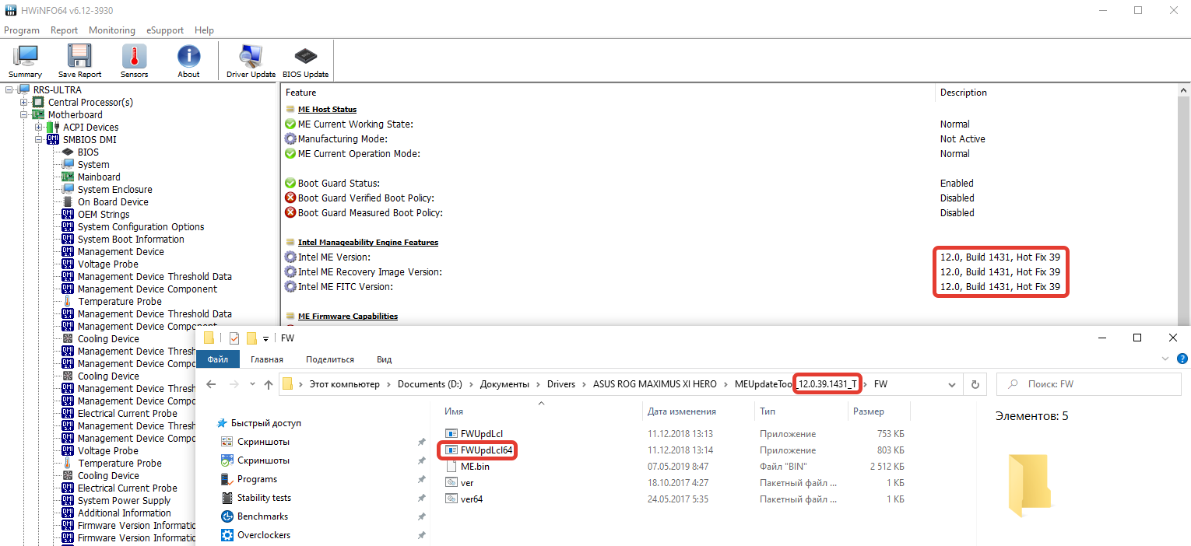Open the Summary toolbar icon
The height and width of the screenshot is (546, 1191).
point(26,61)
